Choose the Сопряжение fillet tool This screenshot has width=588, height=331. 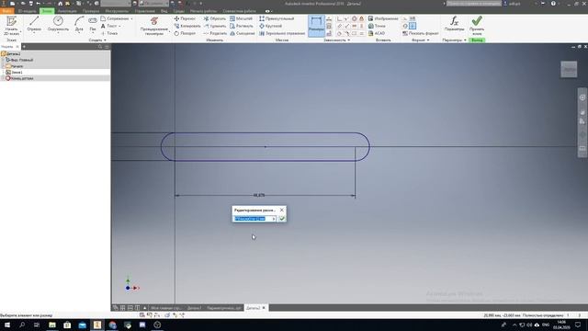coord(115,18)
